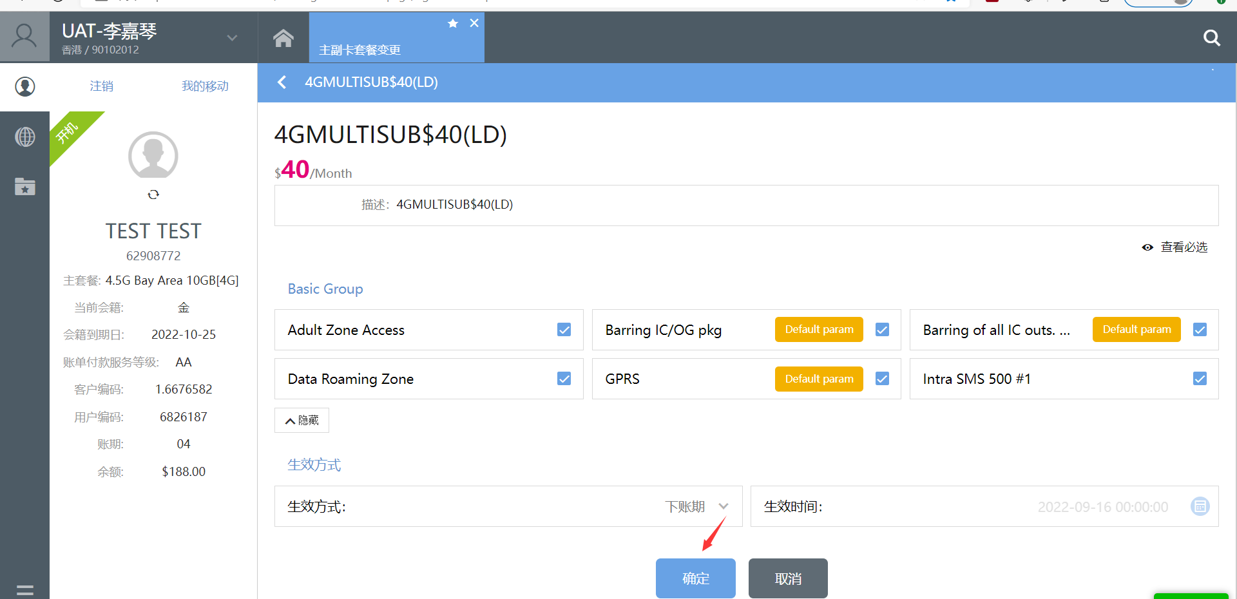Viewport: 1237px width, 599px height.
Task: Uncheck Barring of all IC outs.
Action: coord(1200,330)
